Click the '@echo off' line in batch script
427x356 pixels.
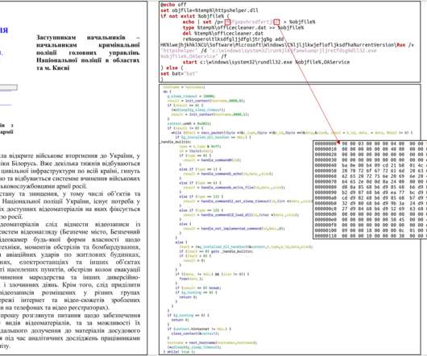(x=173, y=5)
